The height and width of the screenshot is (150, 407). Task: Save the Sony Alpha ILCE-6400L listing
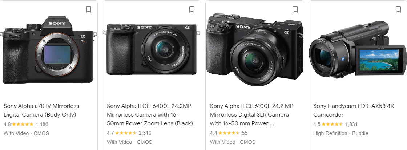(x=192, y=9)
